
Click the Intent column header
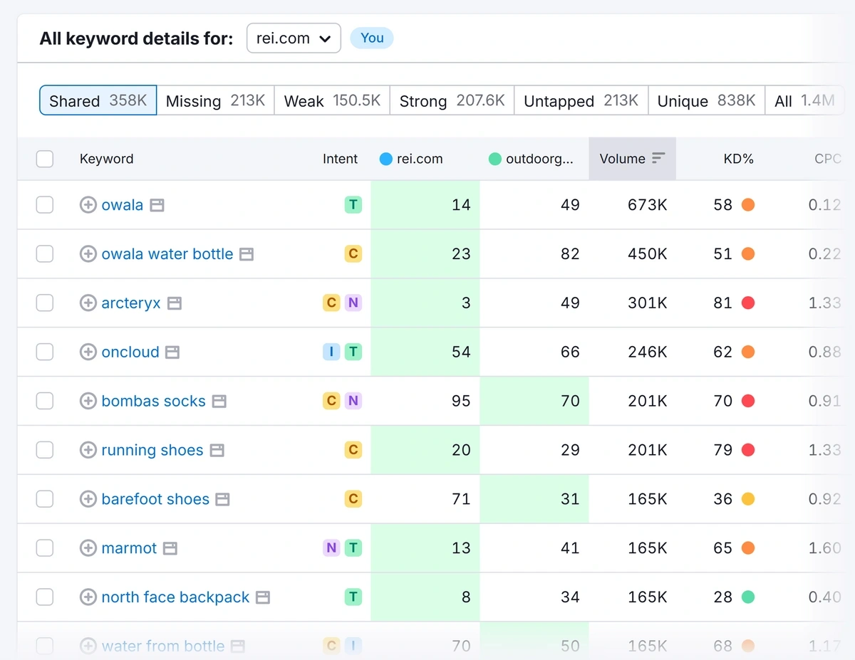(x=340, y=159)
